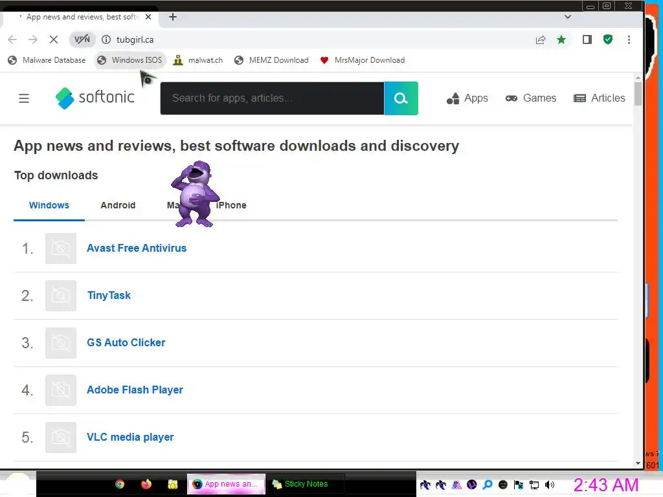Switch to Sticky Notes taskbar window

tap(306, 484)
